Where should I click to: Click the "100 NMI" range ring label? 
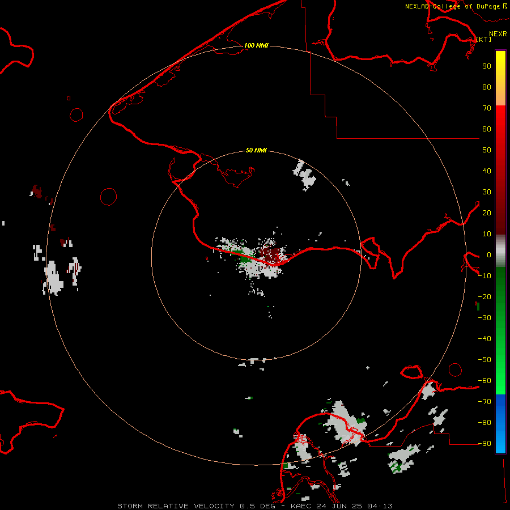[256, 45]
